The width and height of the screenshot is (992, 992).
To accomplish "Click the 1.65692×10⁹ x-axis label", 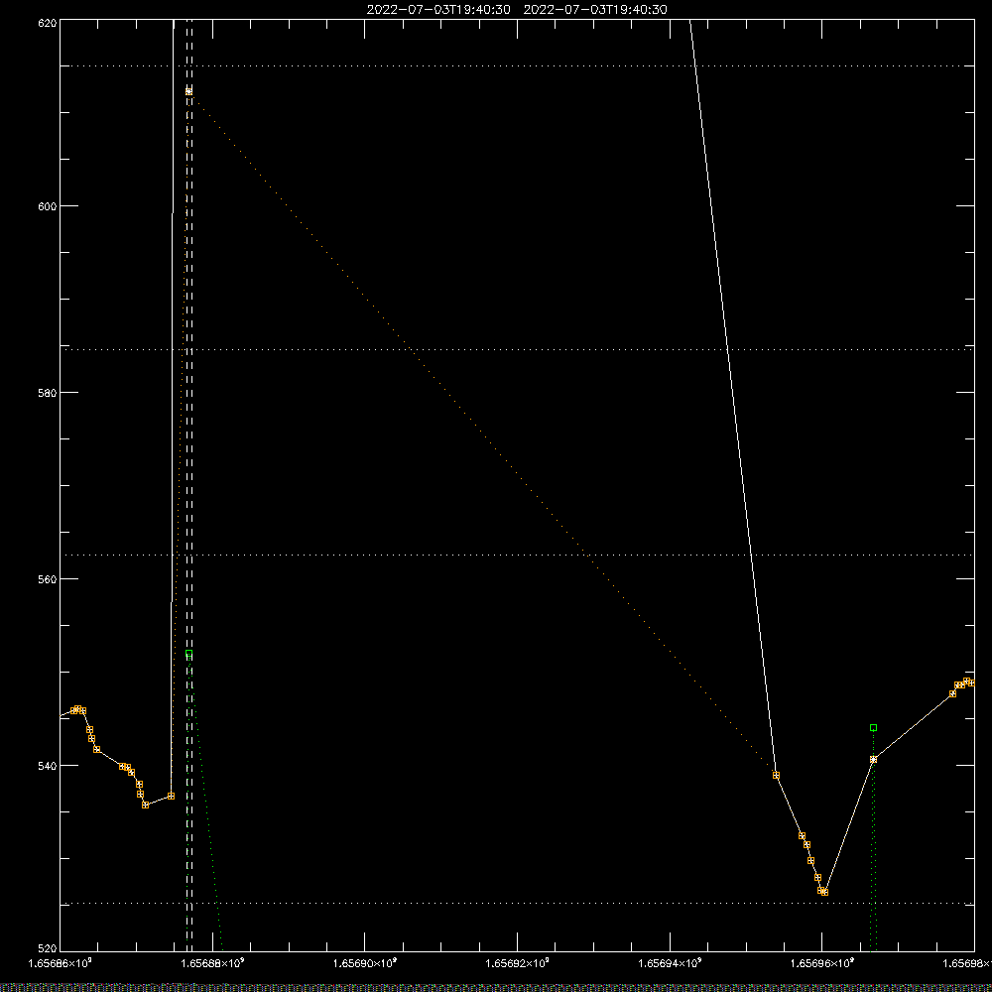I will [x=518, y=963].
